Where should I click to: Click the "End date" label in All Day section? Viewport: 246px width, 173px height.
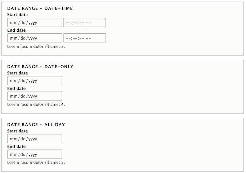coord(17,146)
